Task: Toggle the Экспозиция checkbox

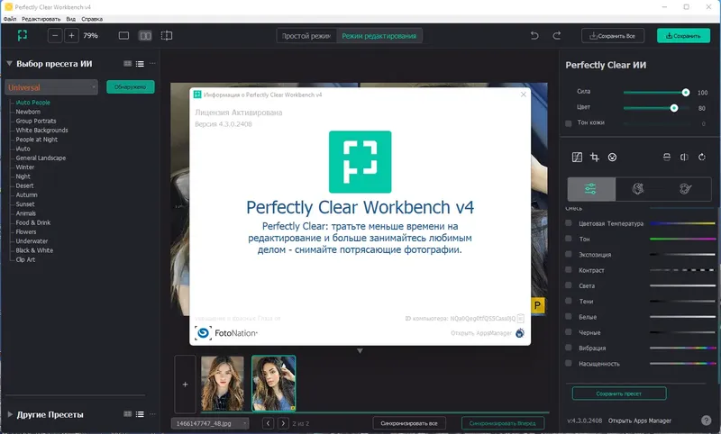Action: [x=569, y=254]
